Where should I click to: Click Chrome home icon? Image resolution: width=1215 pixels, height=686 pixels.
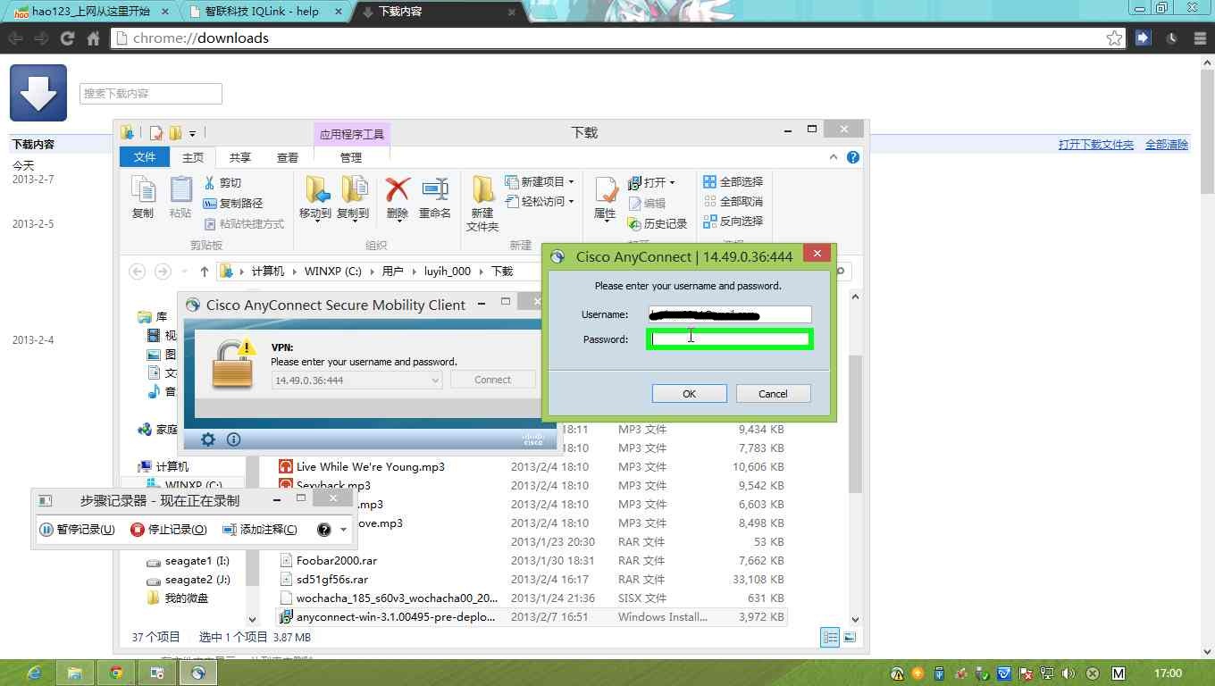pos(93,38)
